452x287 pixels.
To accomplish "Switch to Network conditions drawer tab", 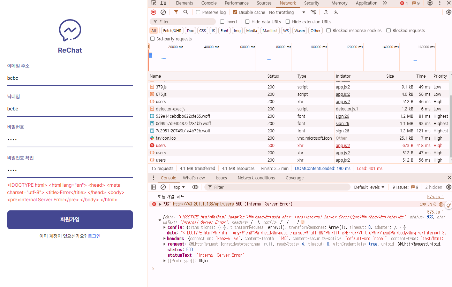I will (x=256, y=178).
